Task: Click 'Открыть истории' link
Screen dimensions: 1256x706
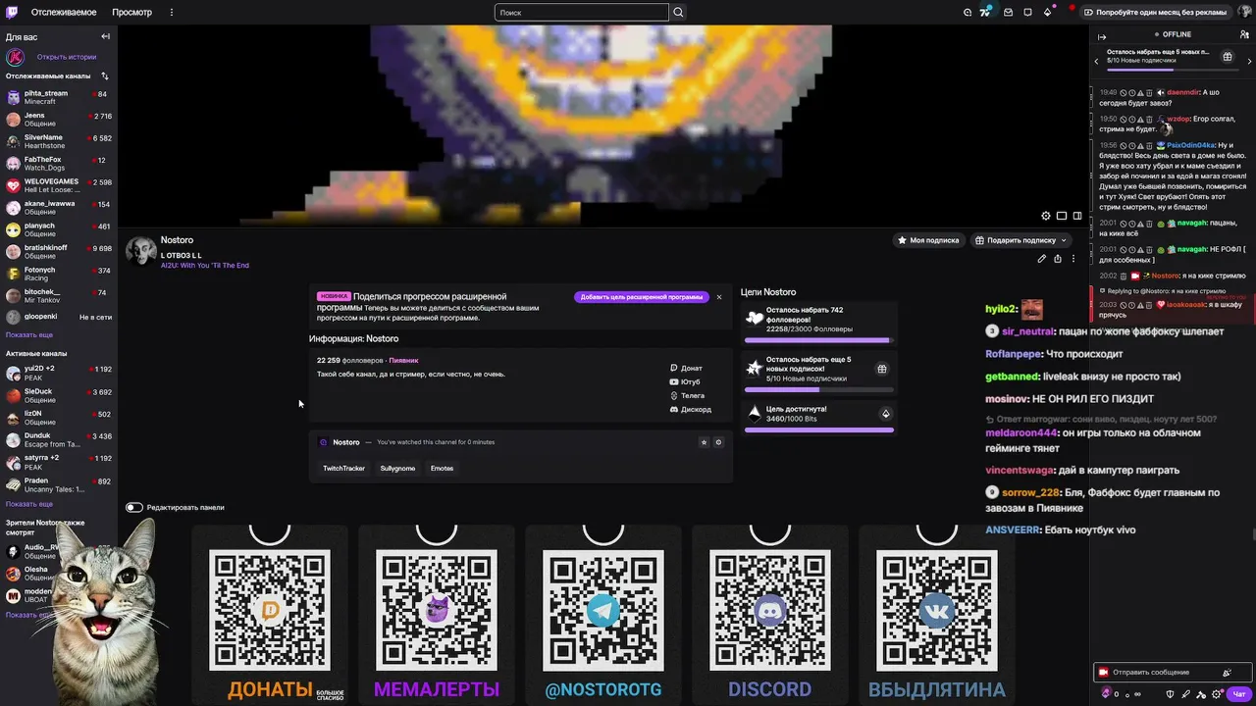Action: coord(67,57)
